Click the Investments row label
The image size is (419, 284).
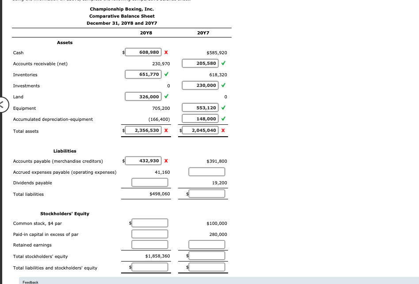(x=27, y=86)
